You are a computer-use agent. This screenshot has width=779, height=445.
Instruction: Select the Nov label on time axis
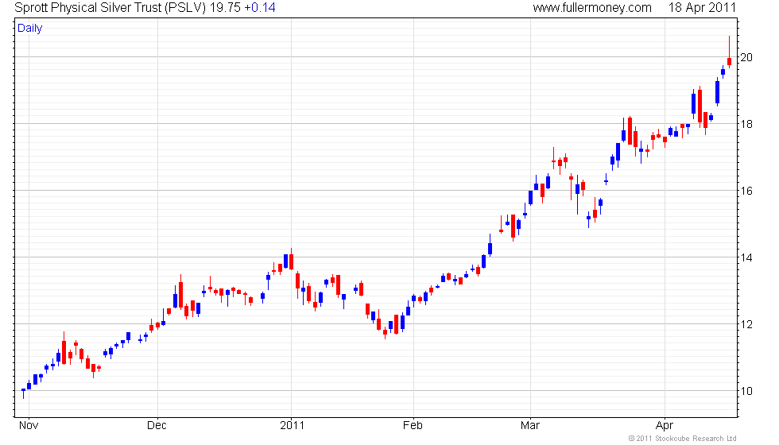[x=28, y=425]
